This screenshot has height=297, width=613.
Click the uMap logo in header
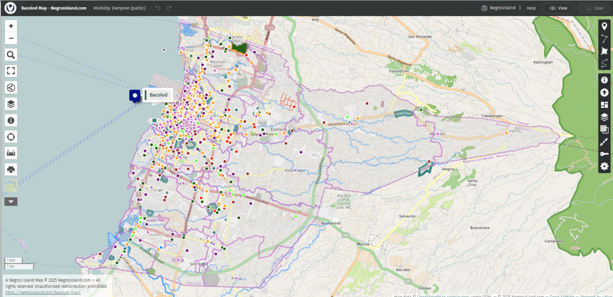(10, 8)
